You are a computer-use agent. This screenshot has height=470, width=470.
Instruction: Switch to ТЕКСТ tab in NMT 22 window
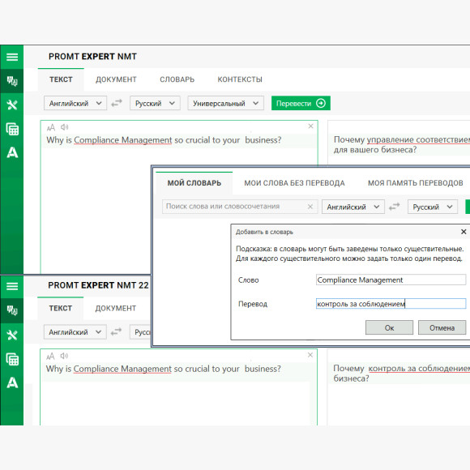[x=60, y=308]
